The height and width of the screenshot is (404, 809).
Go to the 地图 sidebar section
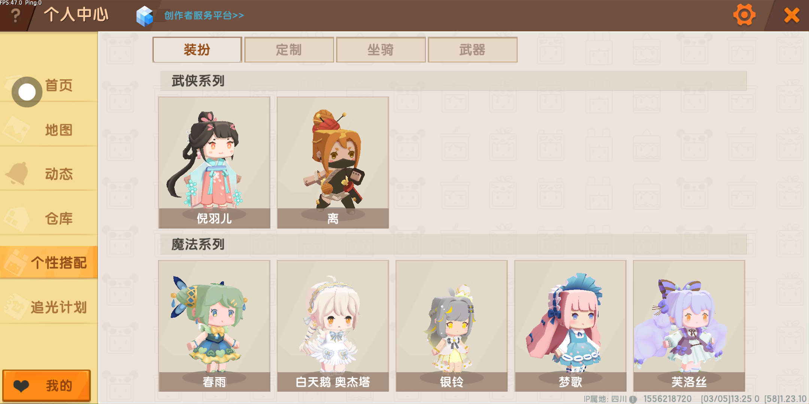49,130
